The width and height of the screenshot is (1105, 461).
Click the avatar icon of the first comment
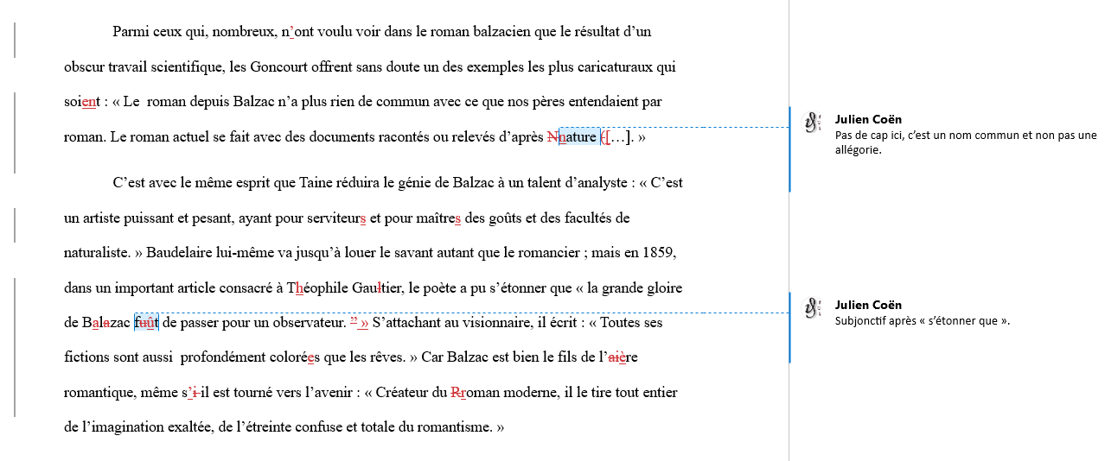tap(812, 123)
